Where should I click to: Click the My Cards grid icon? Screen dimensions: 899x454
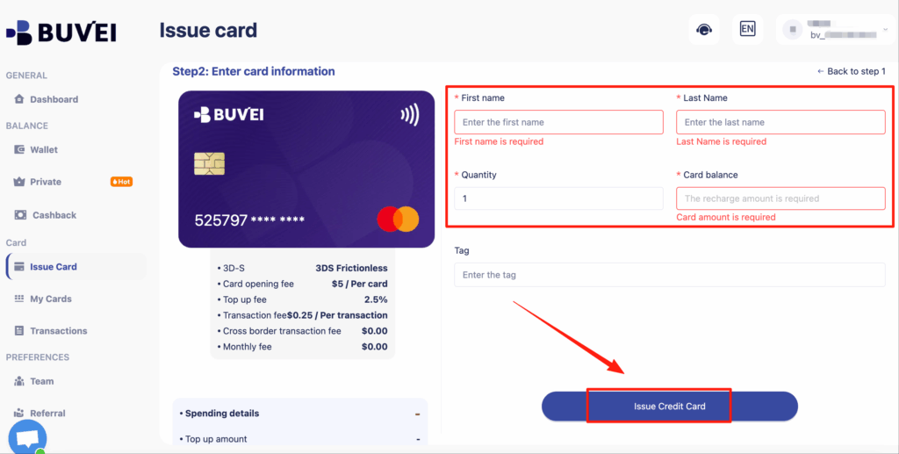[x=20, y=299]
